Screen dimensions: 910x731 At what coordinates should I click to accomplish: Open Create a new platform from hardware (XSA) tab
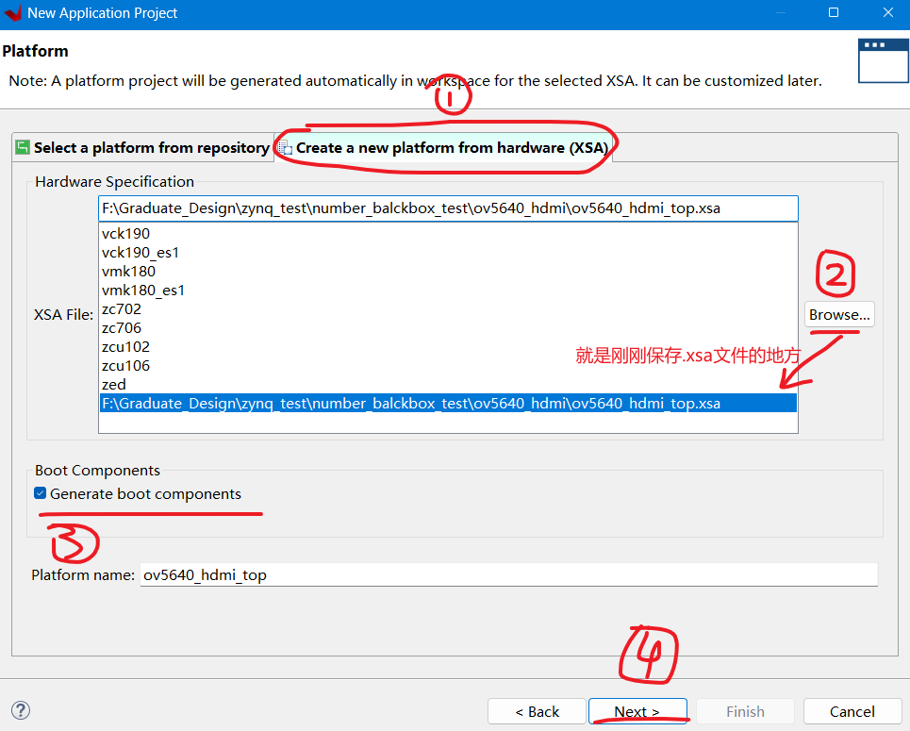pyautogui.click(x=444, y=147)
